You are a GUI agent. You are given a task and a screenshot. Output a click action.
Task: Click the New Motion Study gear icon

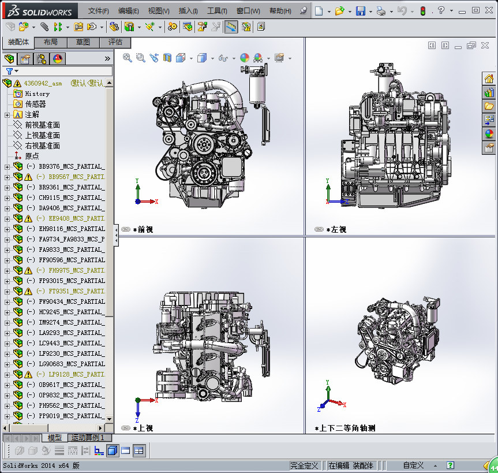click(173, 27)
